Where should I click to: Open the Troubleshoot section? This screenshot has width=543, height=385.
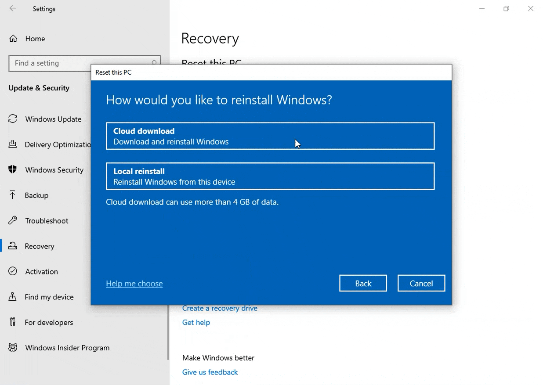coord(46,221)
